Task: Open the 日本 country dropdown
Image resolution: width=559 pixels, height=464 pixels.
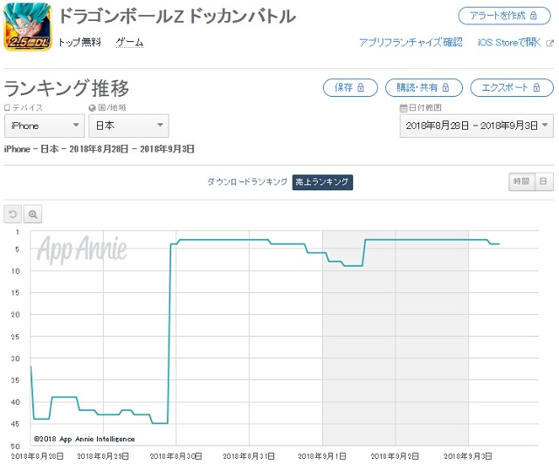Action: pyautogui.click(x=128, y=126)
